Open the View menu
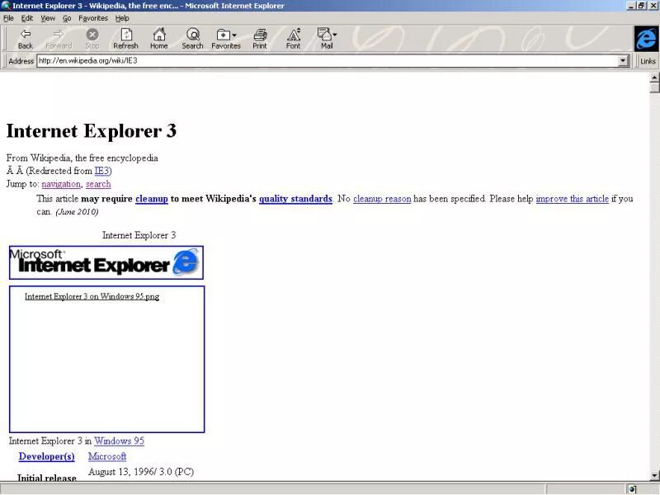660x495 pixels. [x=48, y=18]
